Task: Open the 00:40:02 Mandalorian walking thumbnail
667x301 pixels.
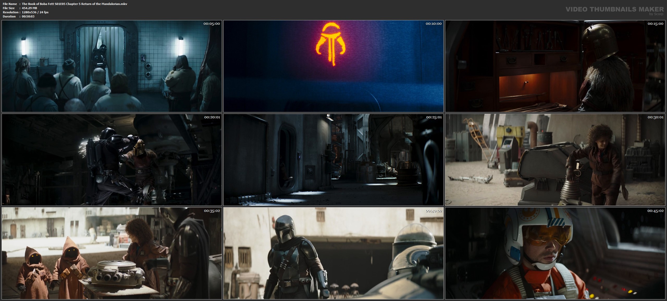Action: coord(333,253)
